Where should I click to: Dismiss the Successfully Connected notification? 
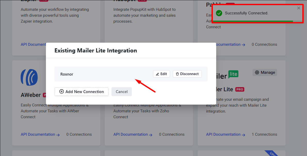coord(298,8)
